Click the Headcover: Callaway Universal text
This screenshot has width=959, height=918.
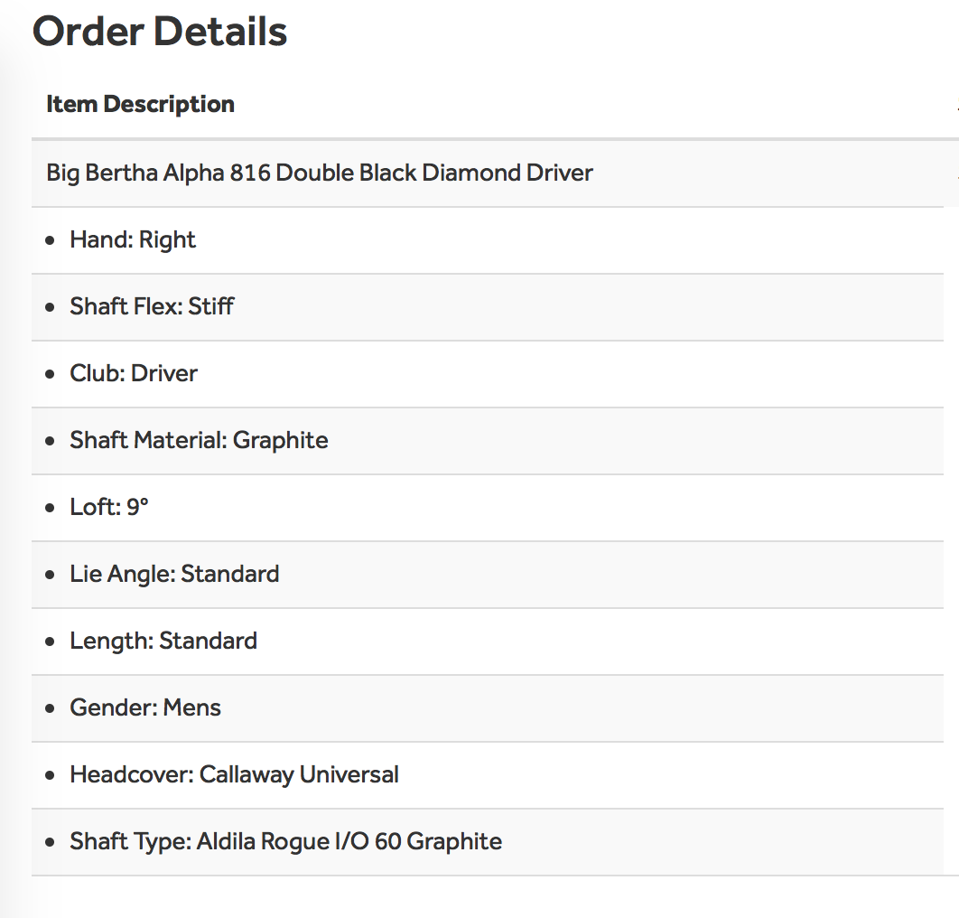click(x=234, y=774)
